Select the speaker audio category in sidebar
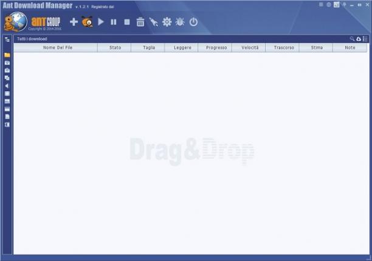Viewport: 372px width, 261px height. 7,86
